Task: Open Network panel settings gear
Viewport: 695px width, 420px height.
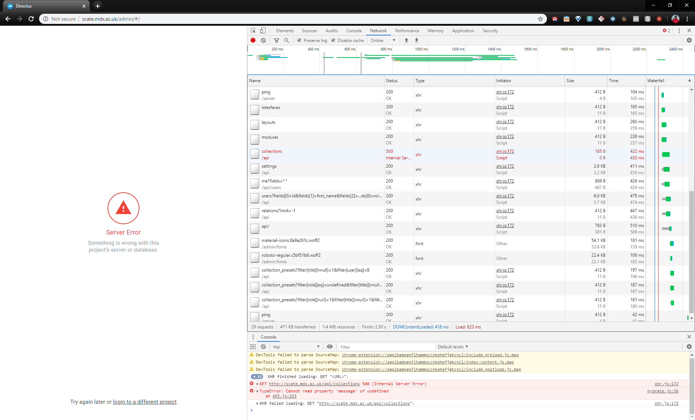Action: click(689, 40)
